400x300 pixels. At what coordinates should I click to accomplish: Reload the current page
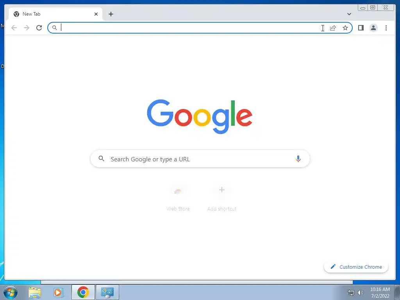[39, 28]
